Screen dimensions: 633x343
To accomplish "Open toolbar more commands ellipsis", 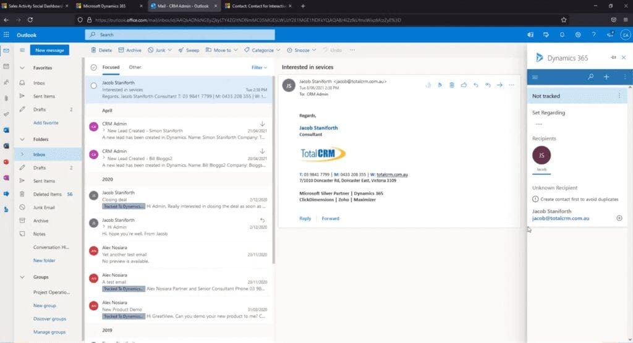I will click(352, 50).
